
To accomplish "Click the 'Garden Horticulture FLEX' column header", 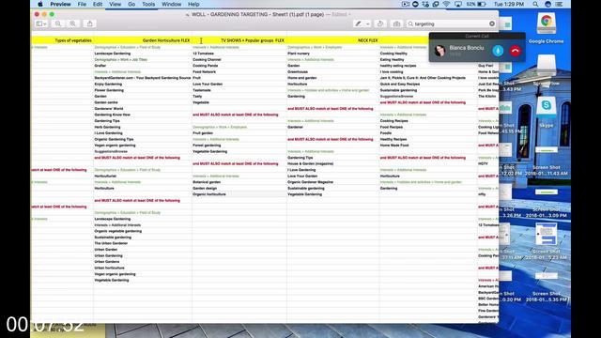I will point(166,40).
